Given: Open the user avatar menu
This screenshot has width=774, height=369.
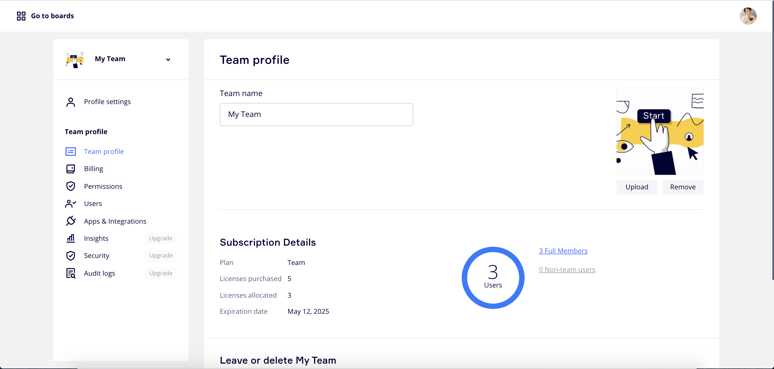Looking at the screenshot, I should pos(748,16).
